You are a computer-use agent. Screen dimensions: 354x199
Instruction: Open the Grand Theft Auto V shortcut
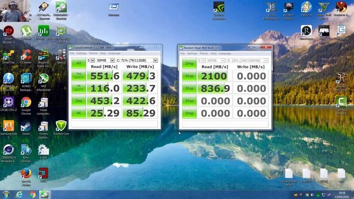coord(324,11)
